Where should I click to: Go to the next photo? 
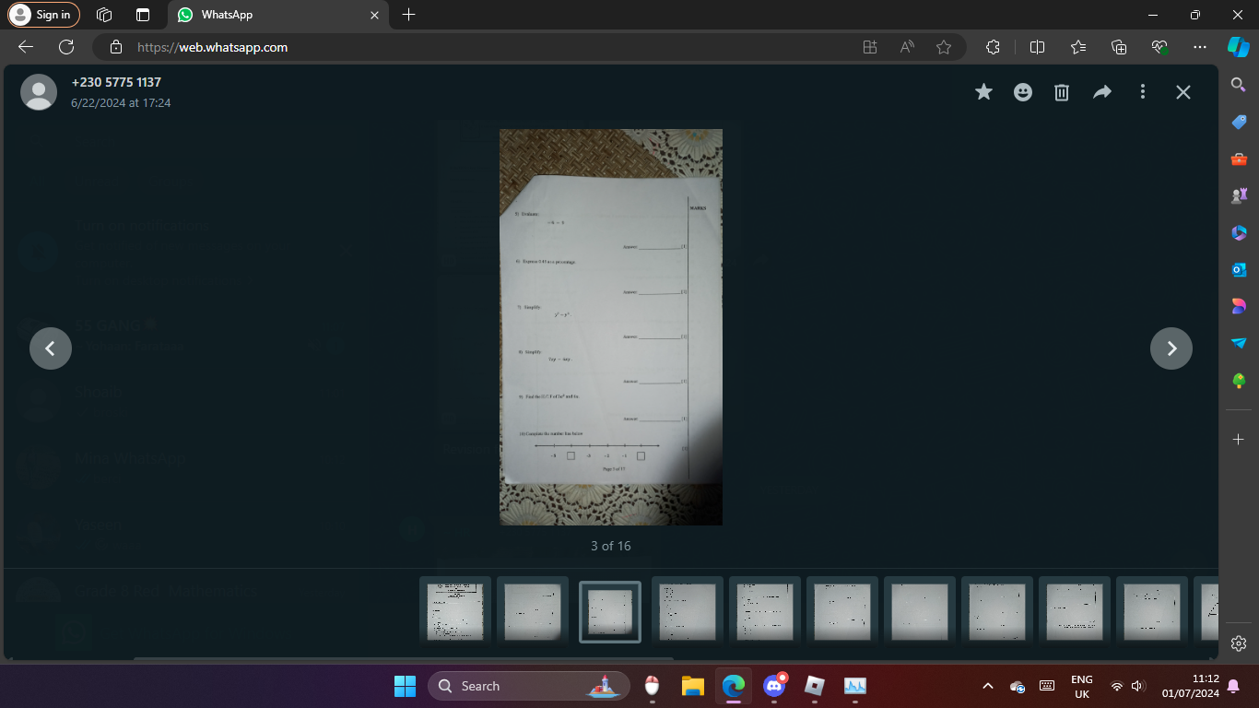(1171, 348)
